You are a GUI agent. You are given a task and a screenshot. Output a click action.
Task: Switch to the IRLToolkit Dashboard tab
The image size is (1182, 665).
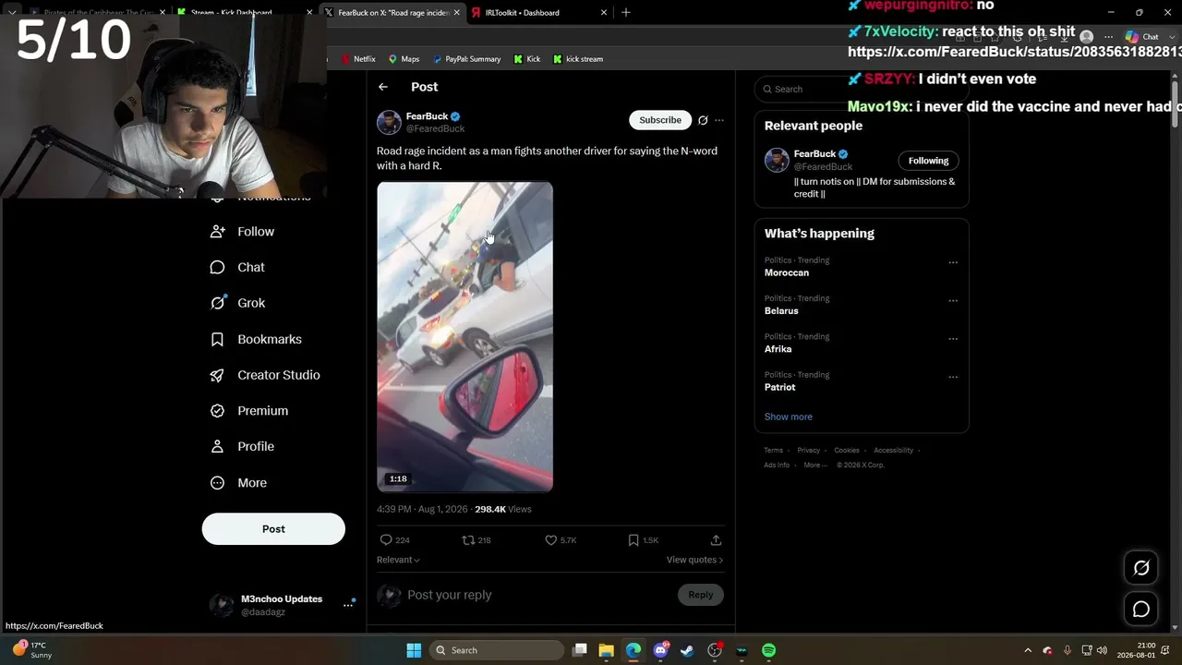point(539,13)
